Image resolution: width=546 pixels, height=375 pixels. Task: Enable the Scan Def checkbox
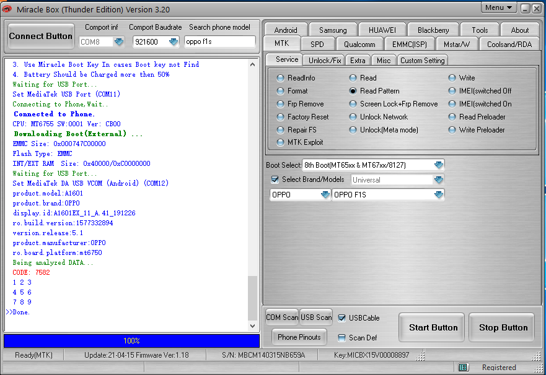(x=341, y=337)
